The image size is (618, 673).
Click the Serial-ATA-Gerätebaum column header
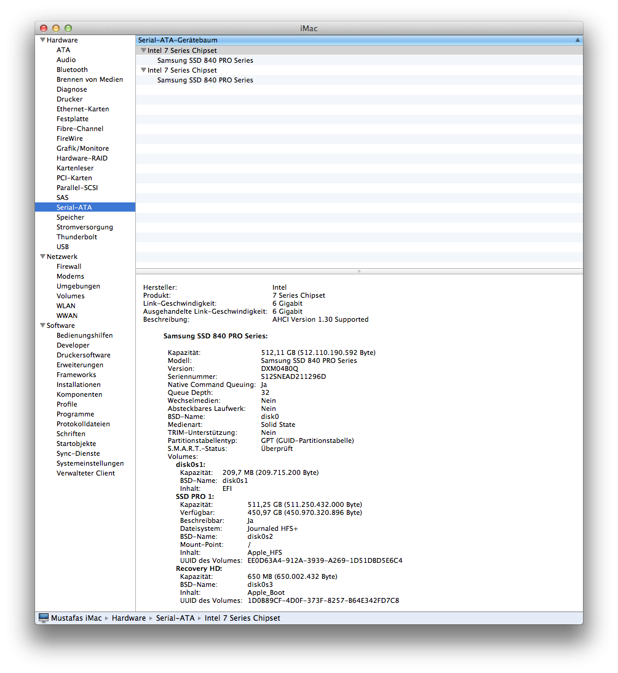[359, 40]
